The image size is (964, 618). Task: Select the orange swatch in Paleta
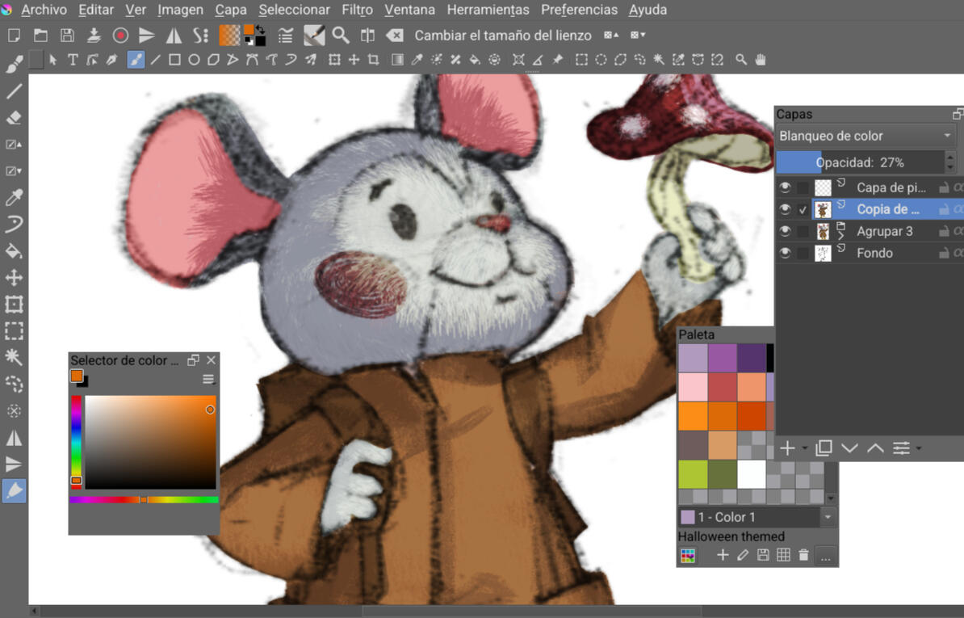coord(693,416)
